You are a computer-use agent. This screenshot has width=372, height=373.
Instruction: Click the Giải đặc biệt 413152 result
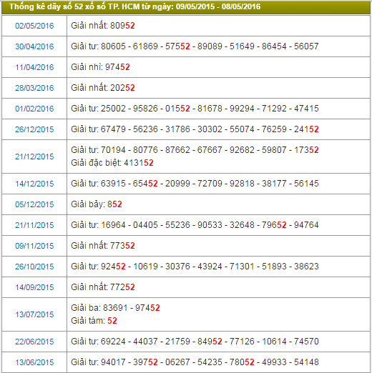coord(112,163)
